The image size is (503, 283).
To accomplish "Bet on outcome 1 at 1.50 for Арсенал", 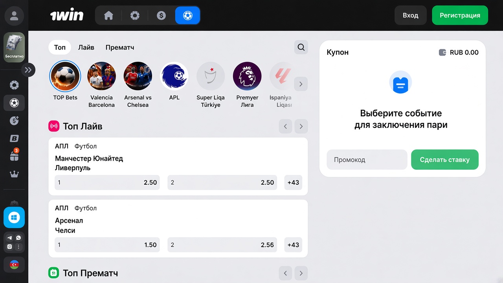I will pos(107,245).
